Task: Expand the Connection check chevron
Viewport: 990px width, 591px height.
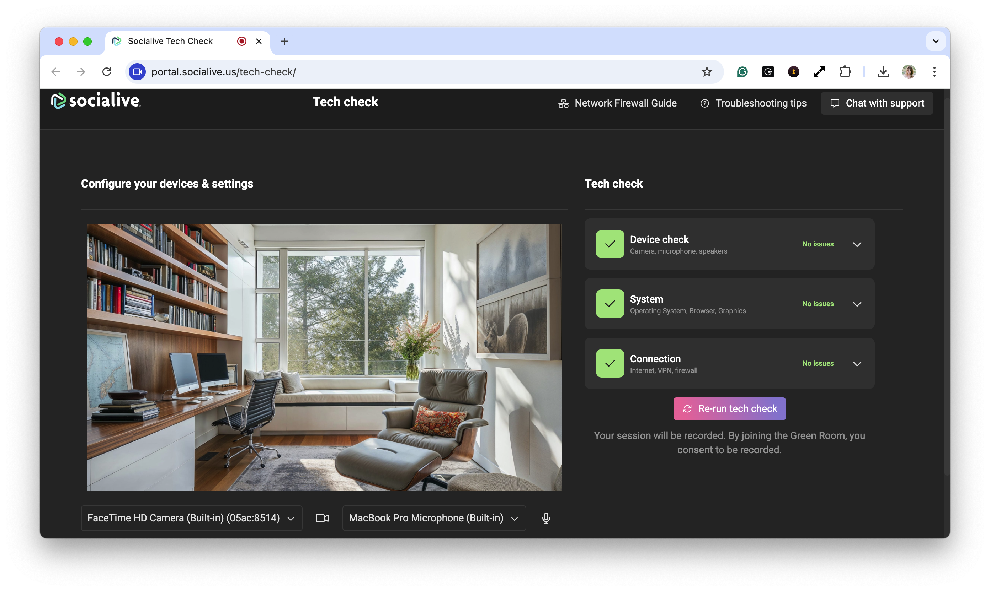Action: coord(857,364)
